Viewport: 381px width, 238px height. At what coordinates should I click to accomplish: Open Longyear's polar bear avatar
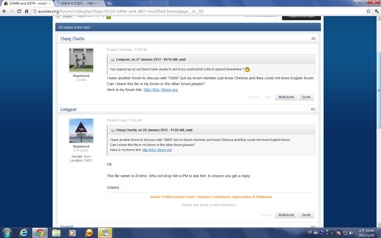pyautogui.click(x=81, y=131)
